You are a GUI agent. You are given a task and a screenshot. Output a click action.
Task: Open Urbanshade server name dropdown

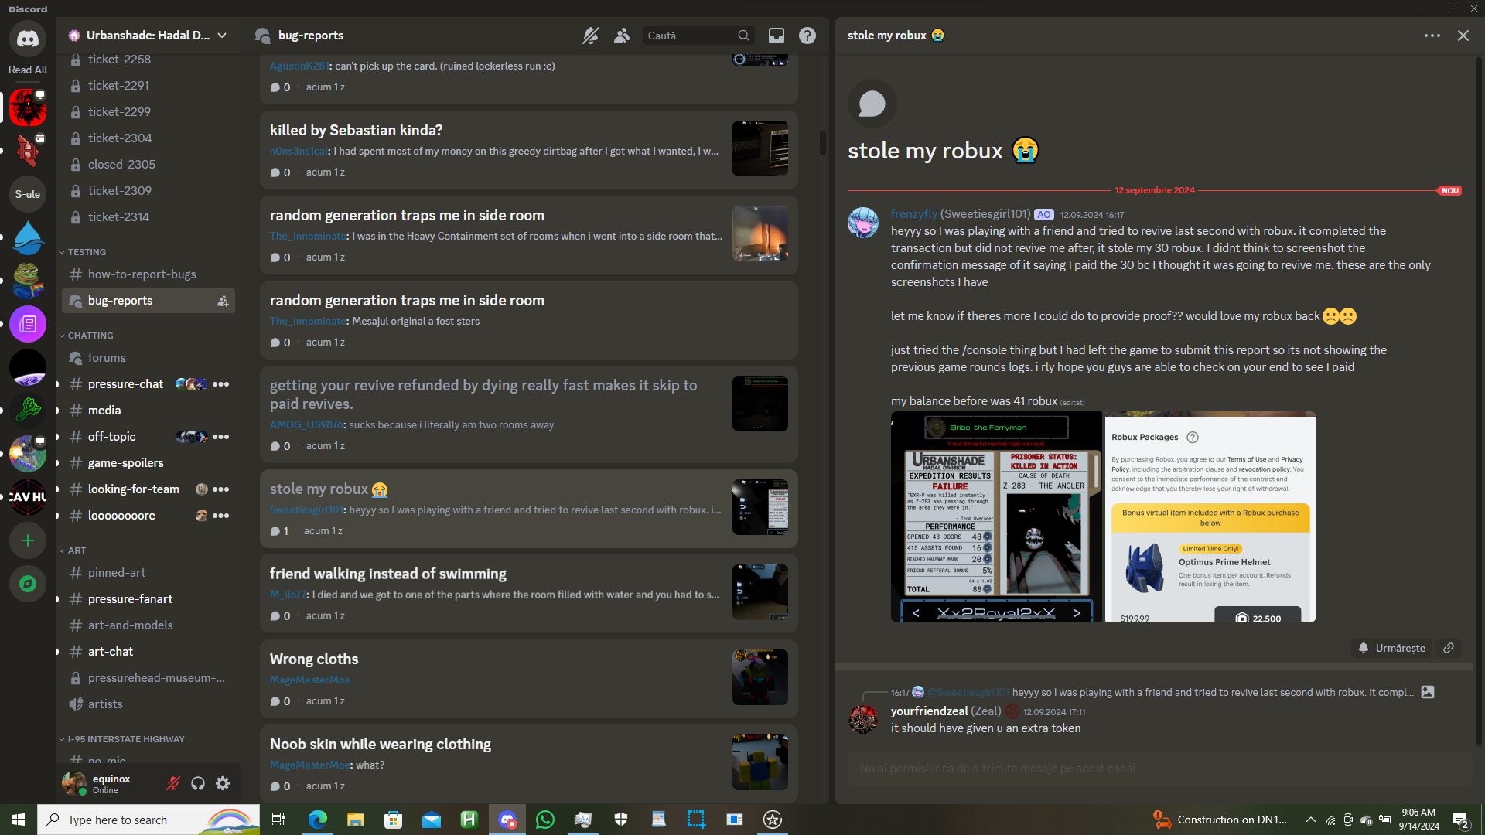148,36
